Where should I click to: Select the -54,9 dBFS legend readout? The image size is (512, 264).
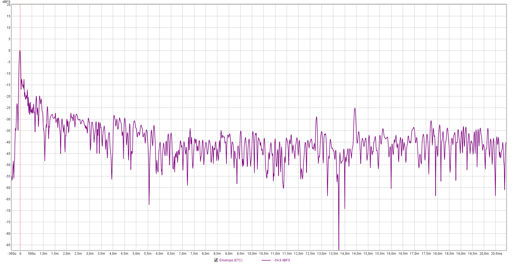[x=282, y=260]
